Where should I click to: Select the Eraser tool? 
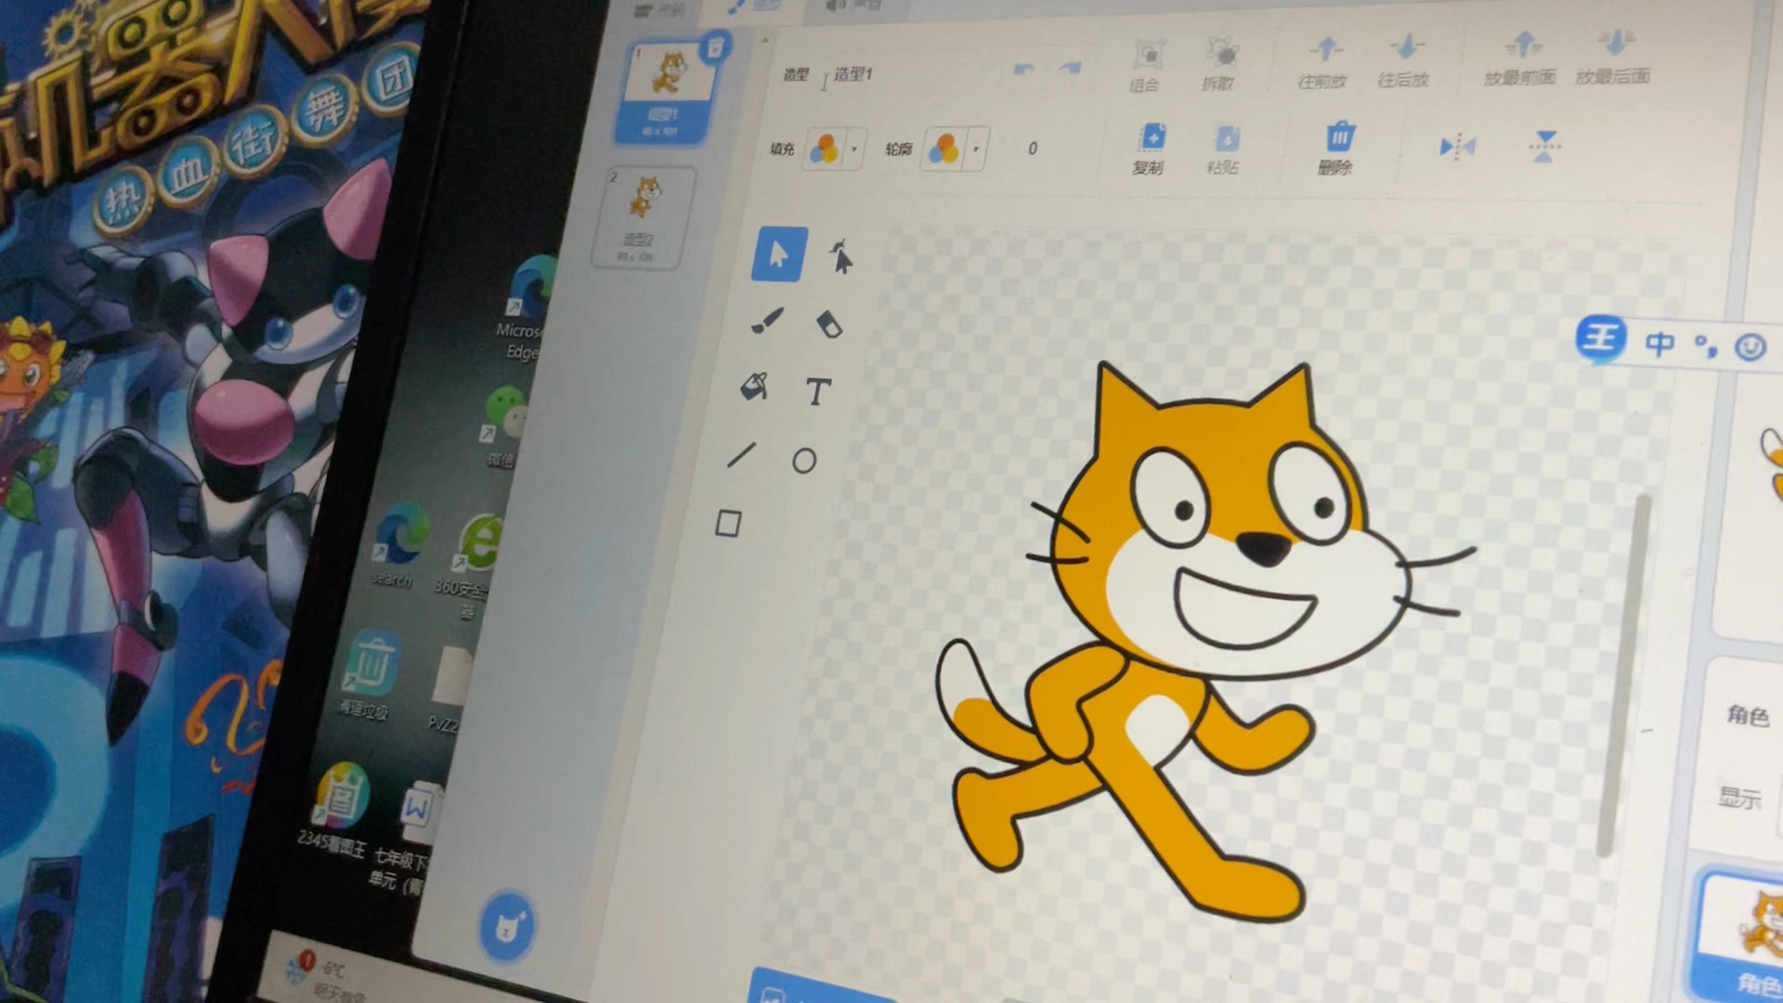pyautogui.click(x=828, y=324)
